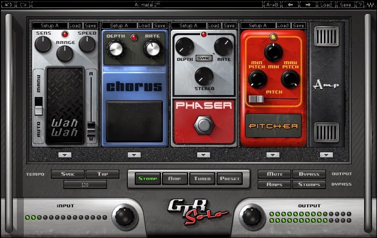Click the Pitcher MIX knob

tap(273, 52)
